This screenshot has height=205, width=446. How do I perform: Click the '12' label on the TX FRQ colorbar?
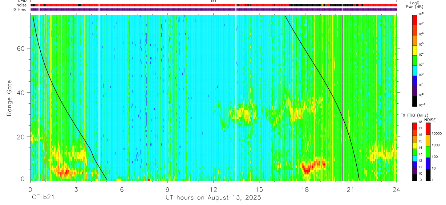point(421,161)
